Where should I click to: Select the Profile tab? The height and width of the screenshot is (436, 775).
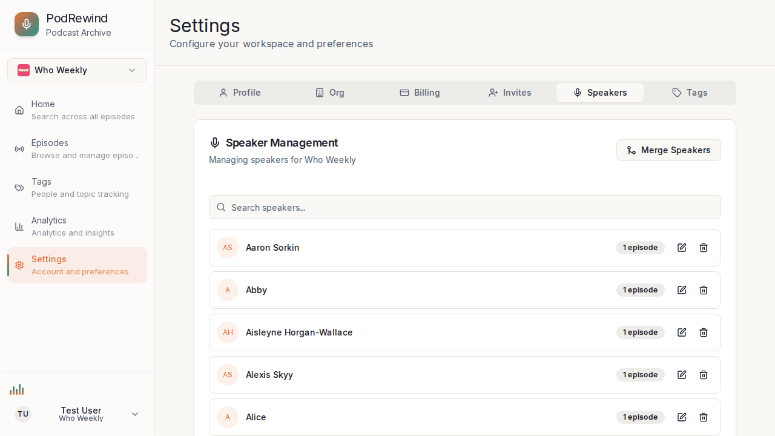(x=240, y=93)
